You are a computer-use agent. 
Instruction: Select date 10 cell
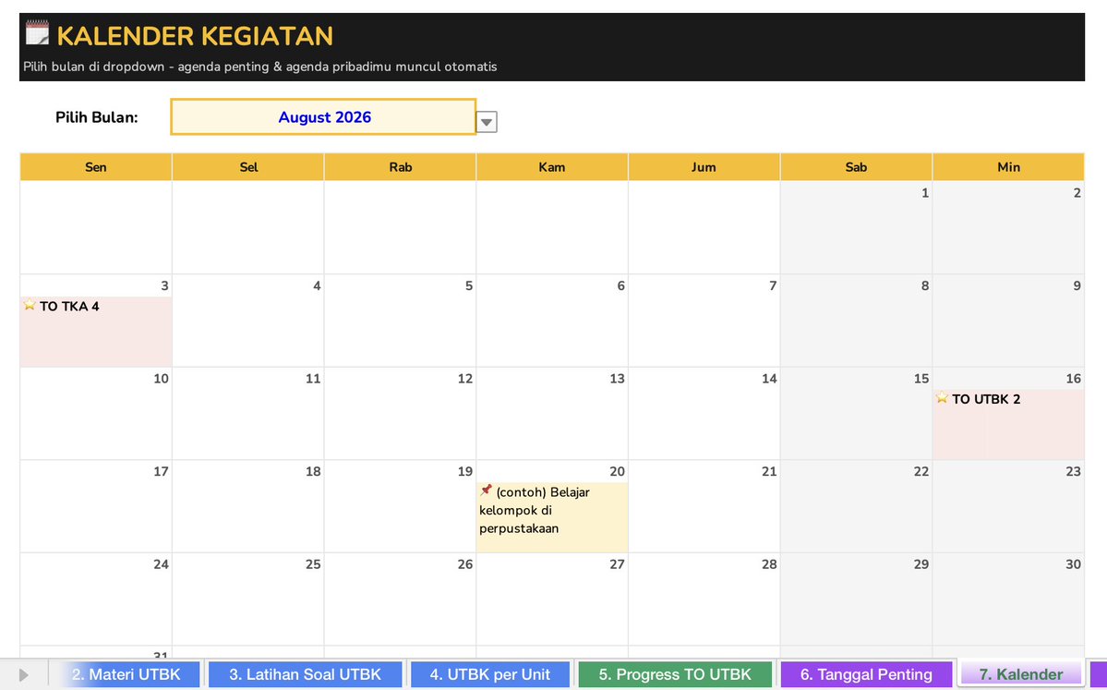pyautogui.click(x=96, y=413)
